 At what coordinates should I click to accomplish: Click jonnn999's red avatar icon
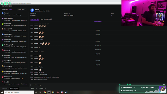[3, 50]
